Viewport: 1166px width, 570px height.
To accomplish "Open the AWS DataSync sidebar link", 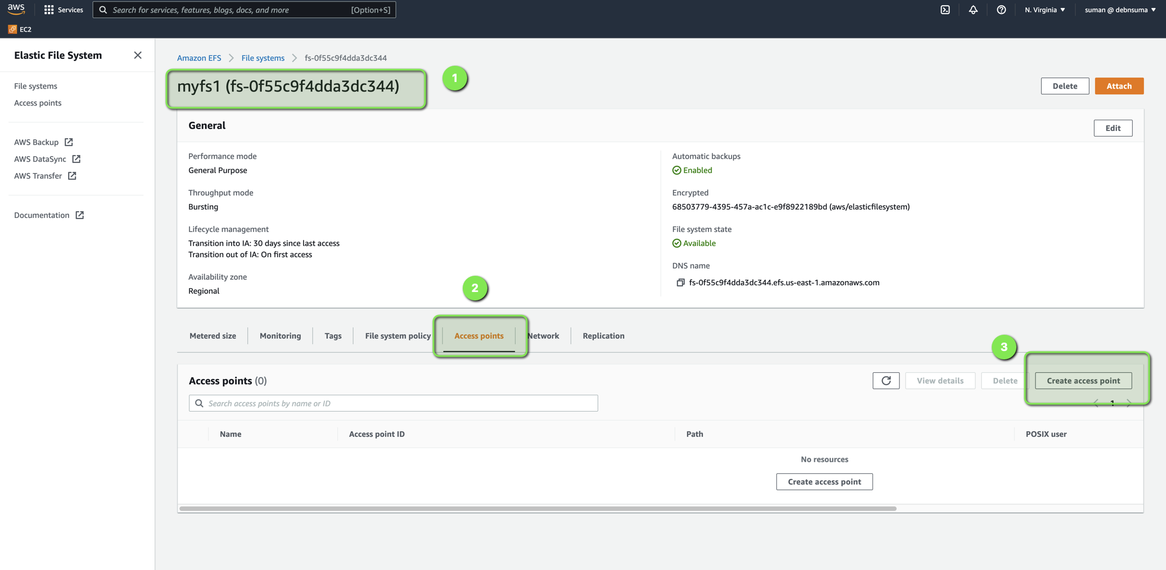I will coord(40,159).
